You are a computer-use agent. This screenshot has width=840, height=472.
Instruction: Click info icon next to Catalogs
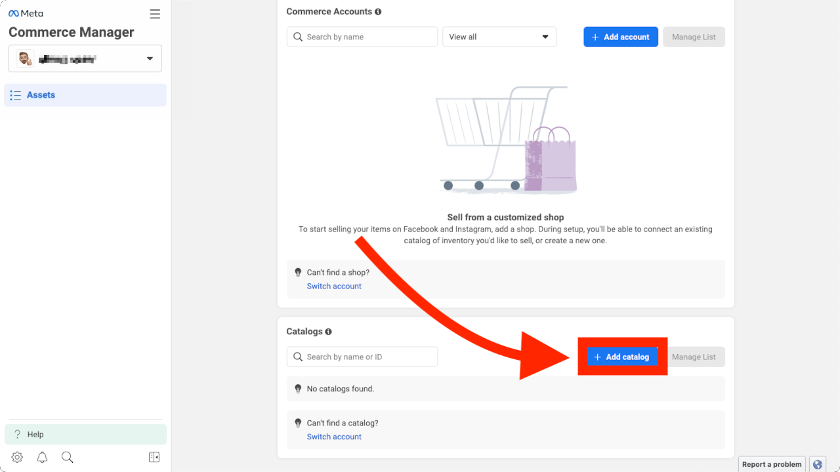click(329, 332)
